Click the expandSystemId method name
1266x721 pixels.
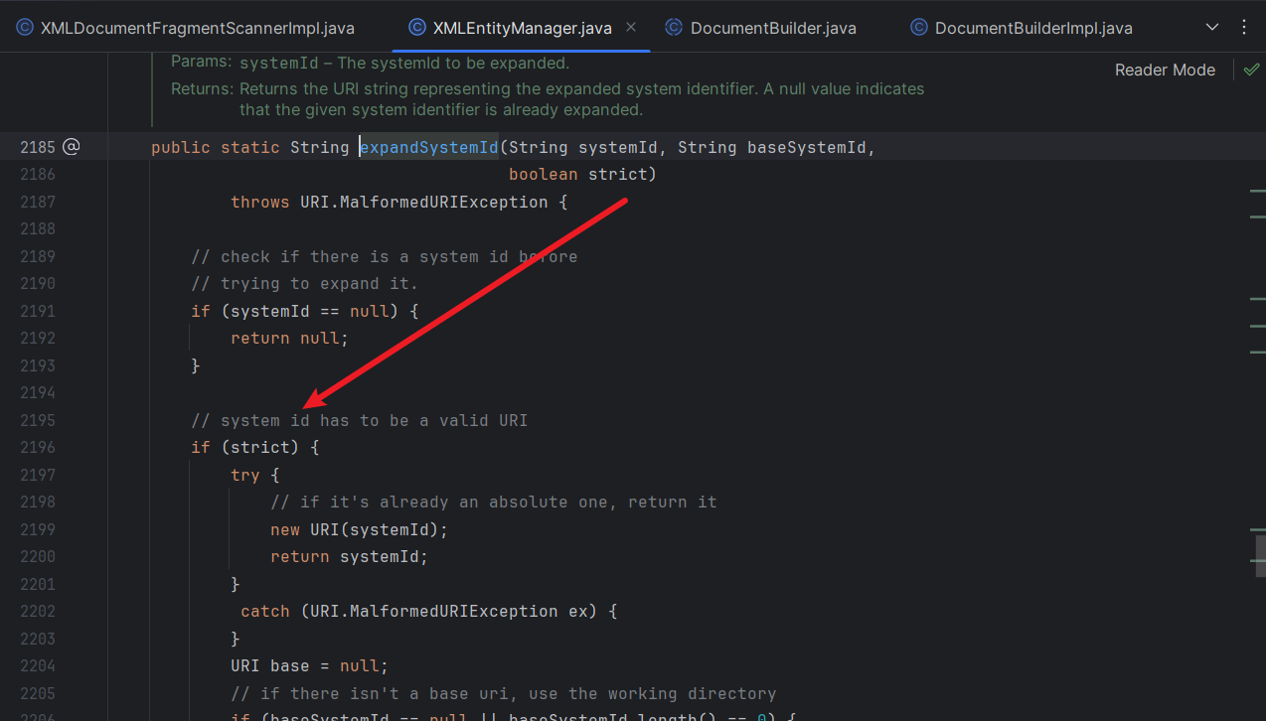[x=429, y=147]
